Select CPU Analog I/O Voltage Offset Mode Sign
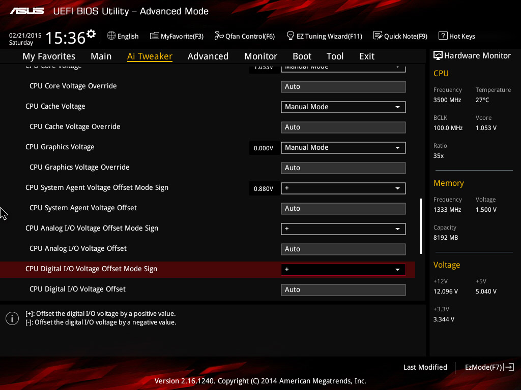Screen dimensions: 521x390 coord(92,228)
